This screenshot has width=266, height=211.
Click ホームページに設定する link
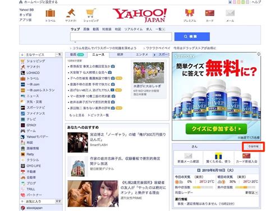point(40,2)
